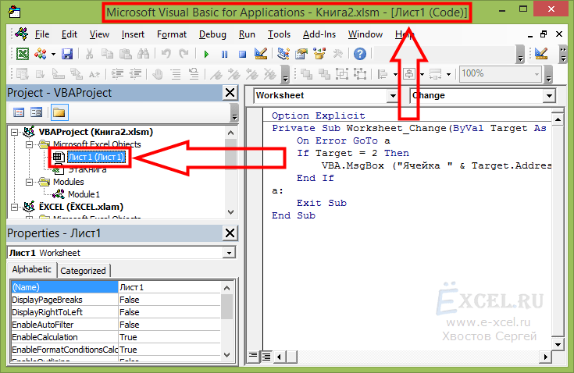
Task: Toggle Folders in the Project panel
Action: tap(59, 112)
